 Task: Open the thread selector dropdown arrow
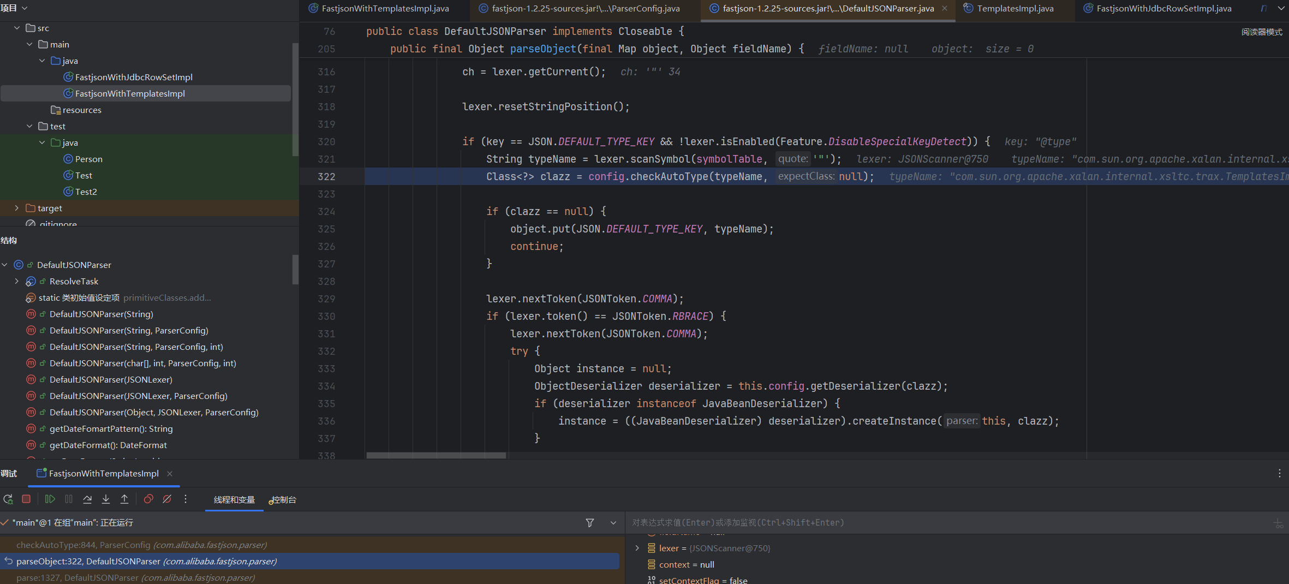coord(613,523)
